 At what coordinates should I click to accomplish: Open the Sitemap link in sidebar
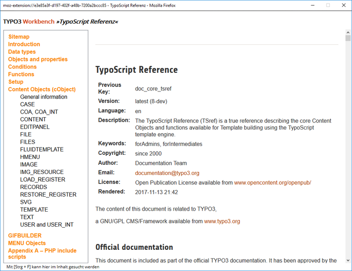[x=19, y=37]
